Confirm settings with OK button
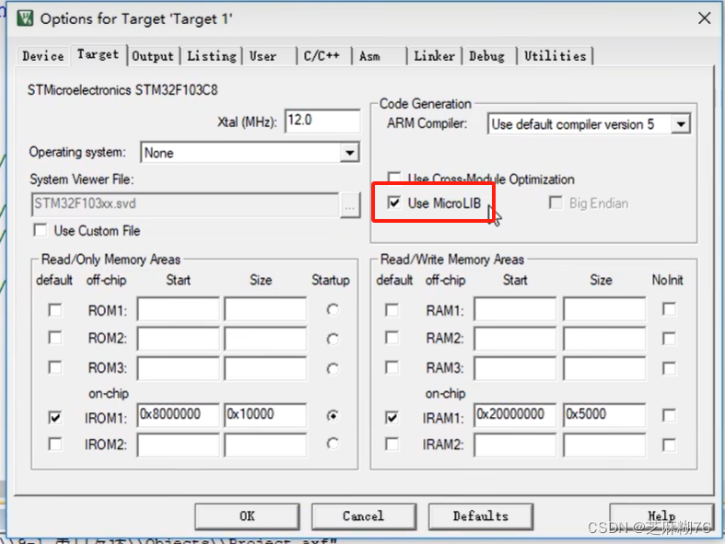The image size is (725, 544). tap(247, 516)
